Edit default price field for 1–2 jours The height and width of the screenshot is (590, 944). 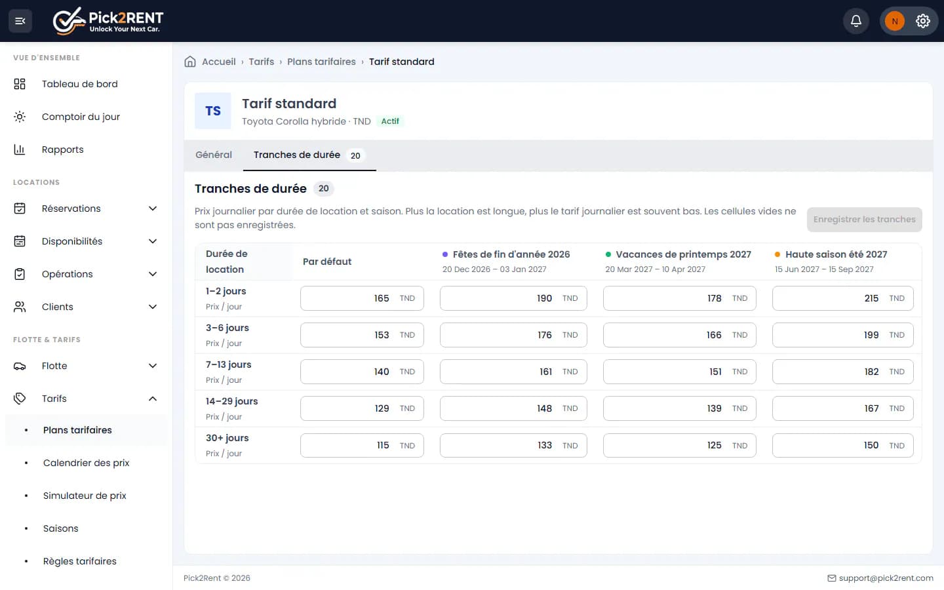362,298
